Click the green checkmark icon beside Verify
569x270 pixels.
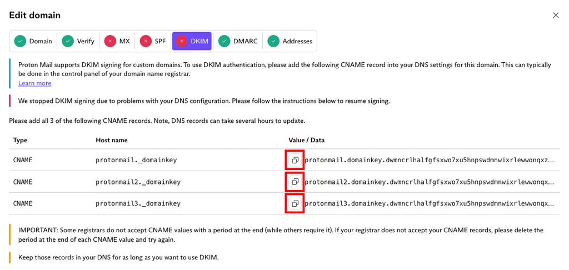point(68,41)
